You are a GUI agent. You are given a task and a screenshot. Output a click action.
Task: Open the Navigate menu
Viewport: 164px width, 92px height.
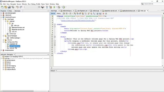point(13,4)
